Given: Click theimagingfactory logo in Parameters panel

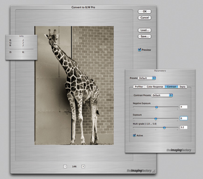Looking at the screenshot, I should point(179,150).
